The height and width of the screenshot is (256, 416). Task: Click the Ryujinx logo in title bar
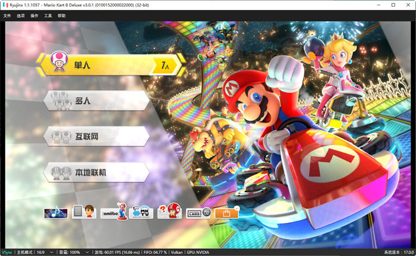coord(5,5)
